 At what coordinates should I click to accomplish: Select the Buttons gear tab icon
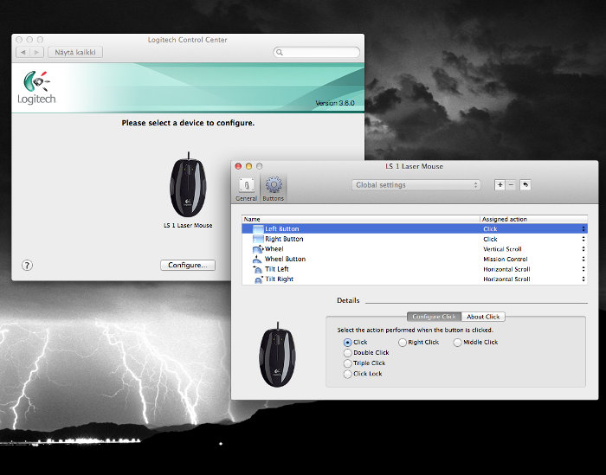tap(274, 185)
